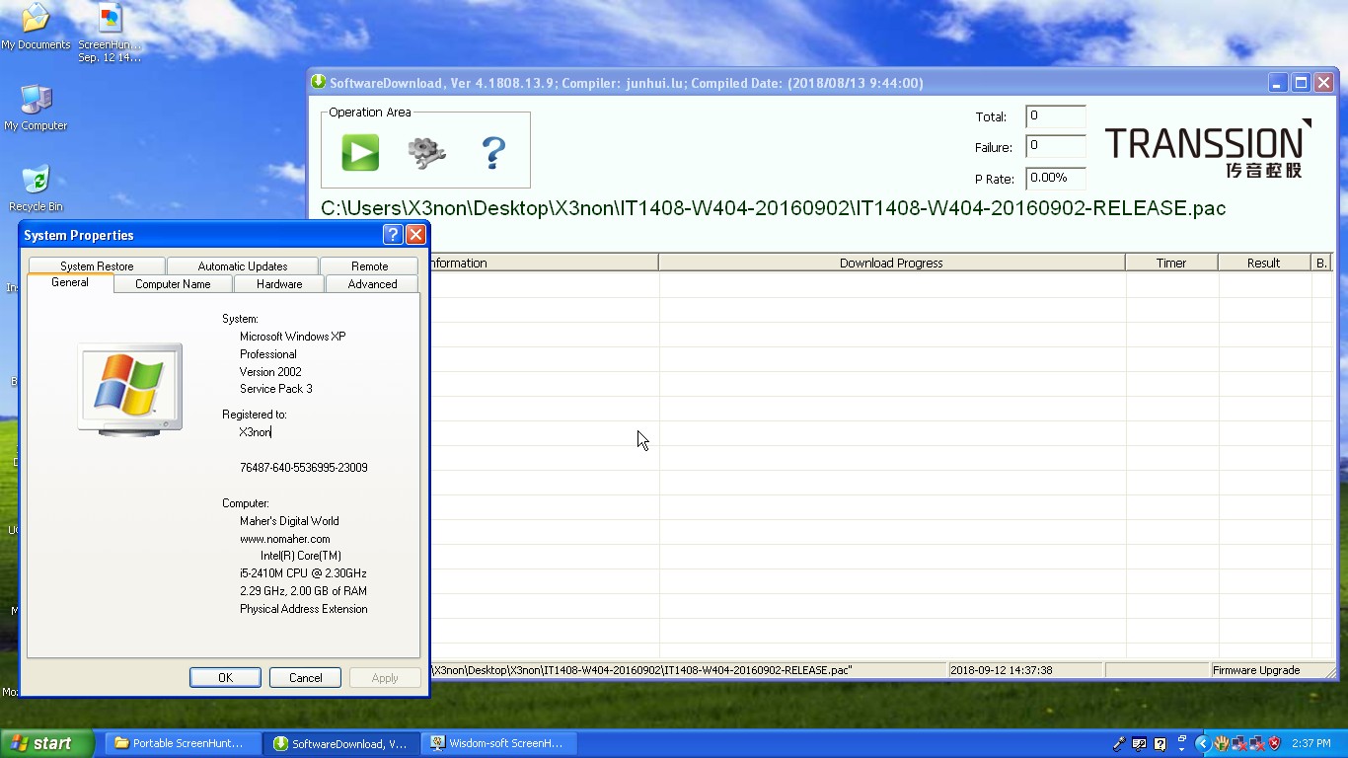Viewport: 1348px width, 758px height.
Task: Open the Advanced tab
Action: click(373, 284)
